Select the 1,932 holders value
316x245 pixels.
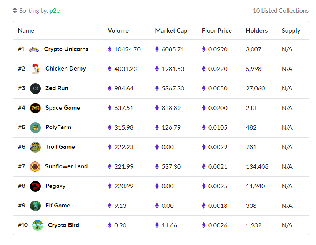click(x=253, y=225)
